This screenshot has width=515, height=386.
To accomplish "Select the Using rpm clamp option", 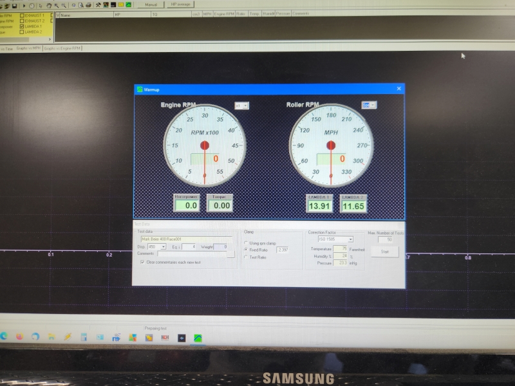I will coord(245,243).
